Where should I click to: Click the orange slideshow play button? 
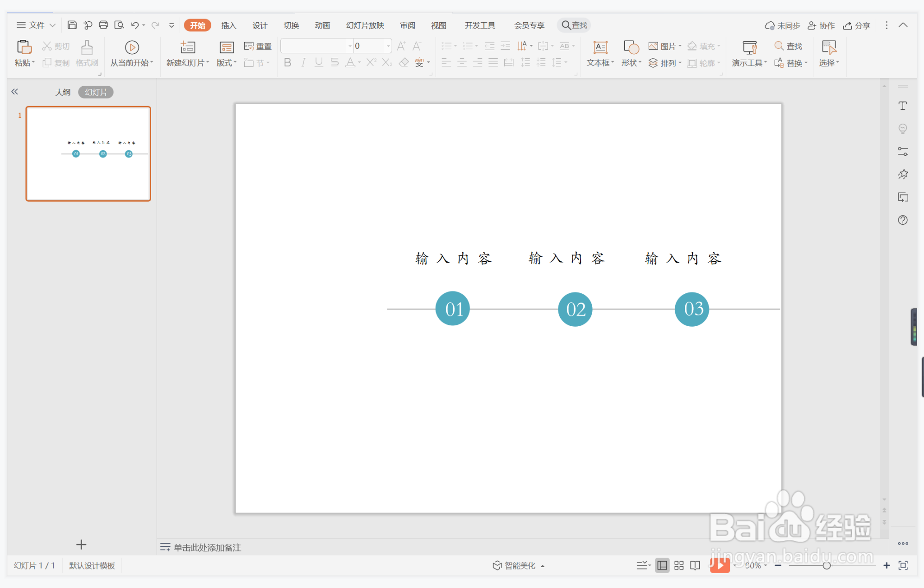720,565
